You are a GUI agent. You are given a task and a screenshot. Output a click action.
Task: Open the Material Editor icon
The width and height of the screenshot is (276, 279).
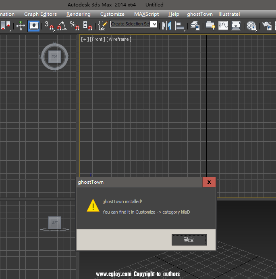tap(251, 26)
